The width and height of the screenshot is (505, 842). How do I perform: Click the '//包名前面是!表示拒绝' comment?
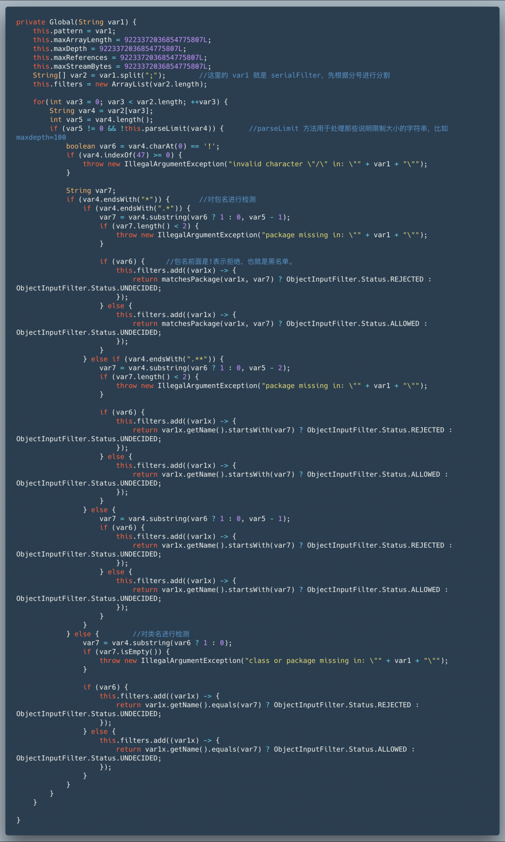coord(230,261)
